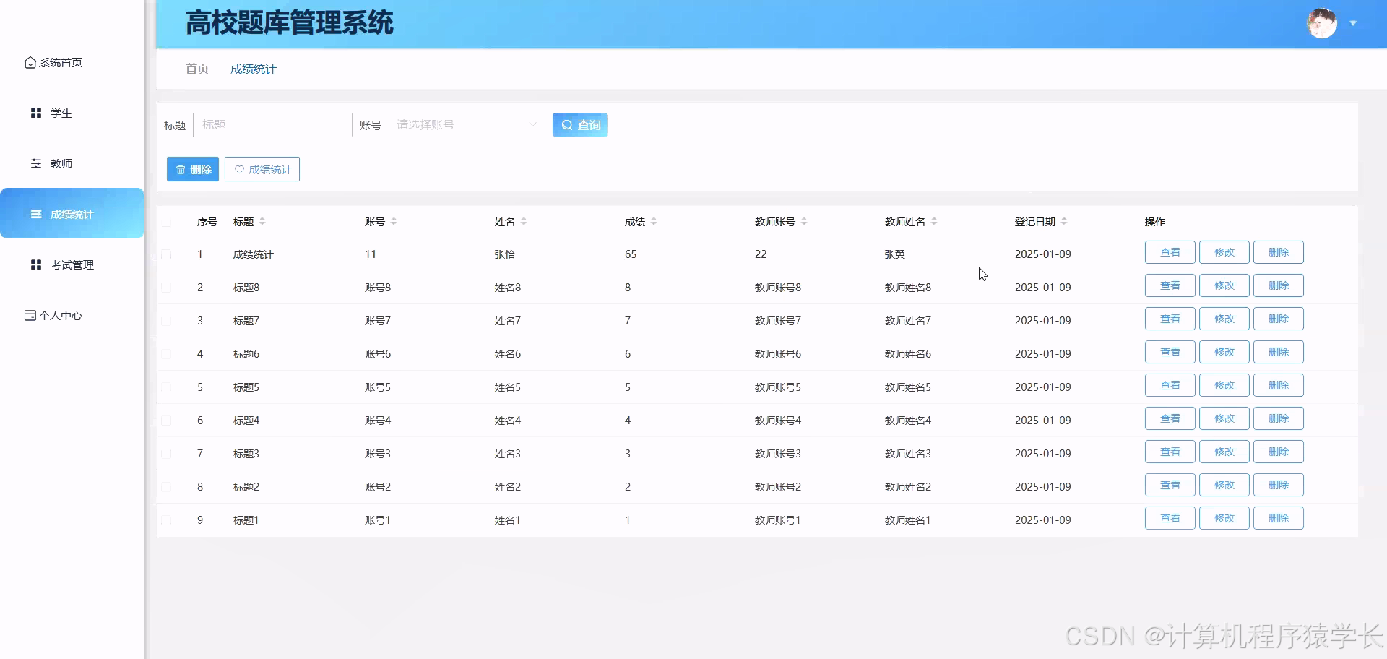The width and height of the screenshot is (1387, 659).
Task: Sort the table by 姓名 column arrows
Action: point(524,222)
